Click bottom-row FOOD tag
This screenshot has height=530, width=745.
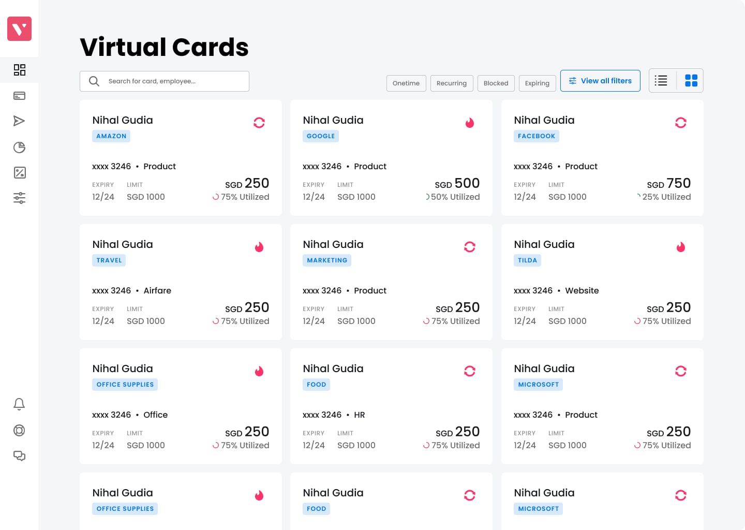pyautogui.click(x=317, y=509)
